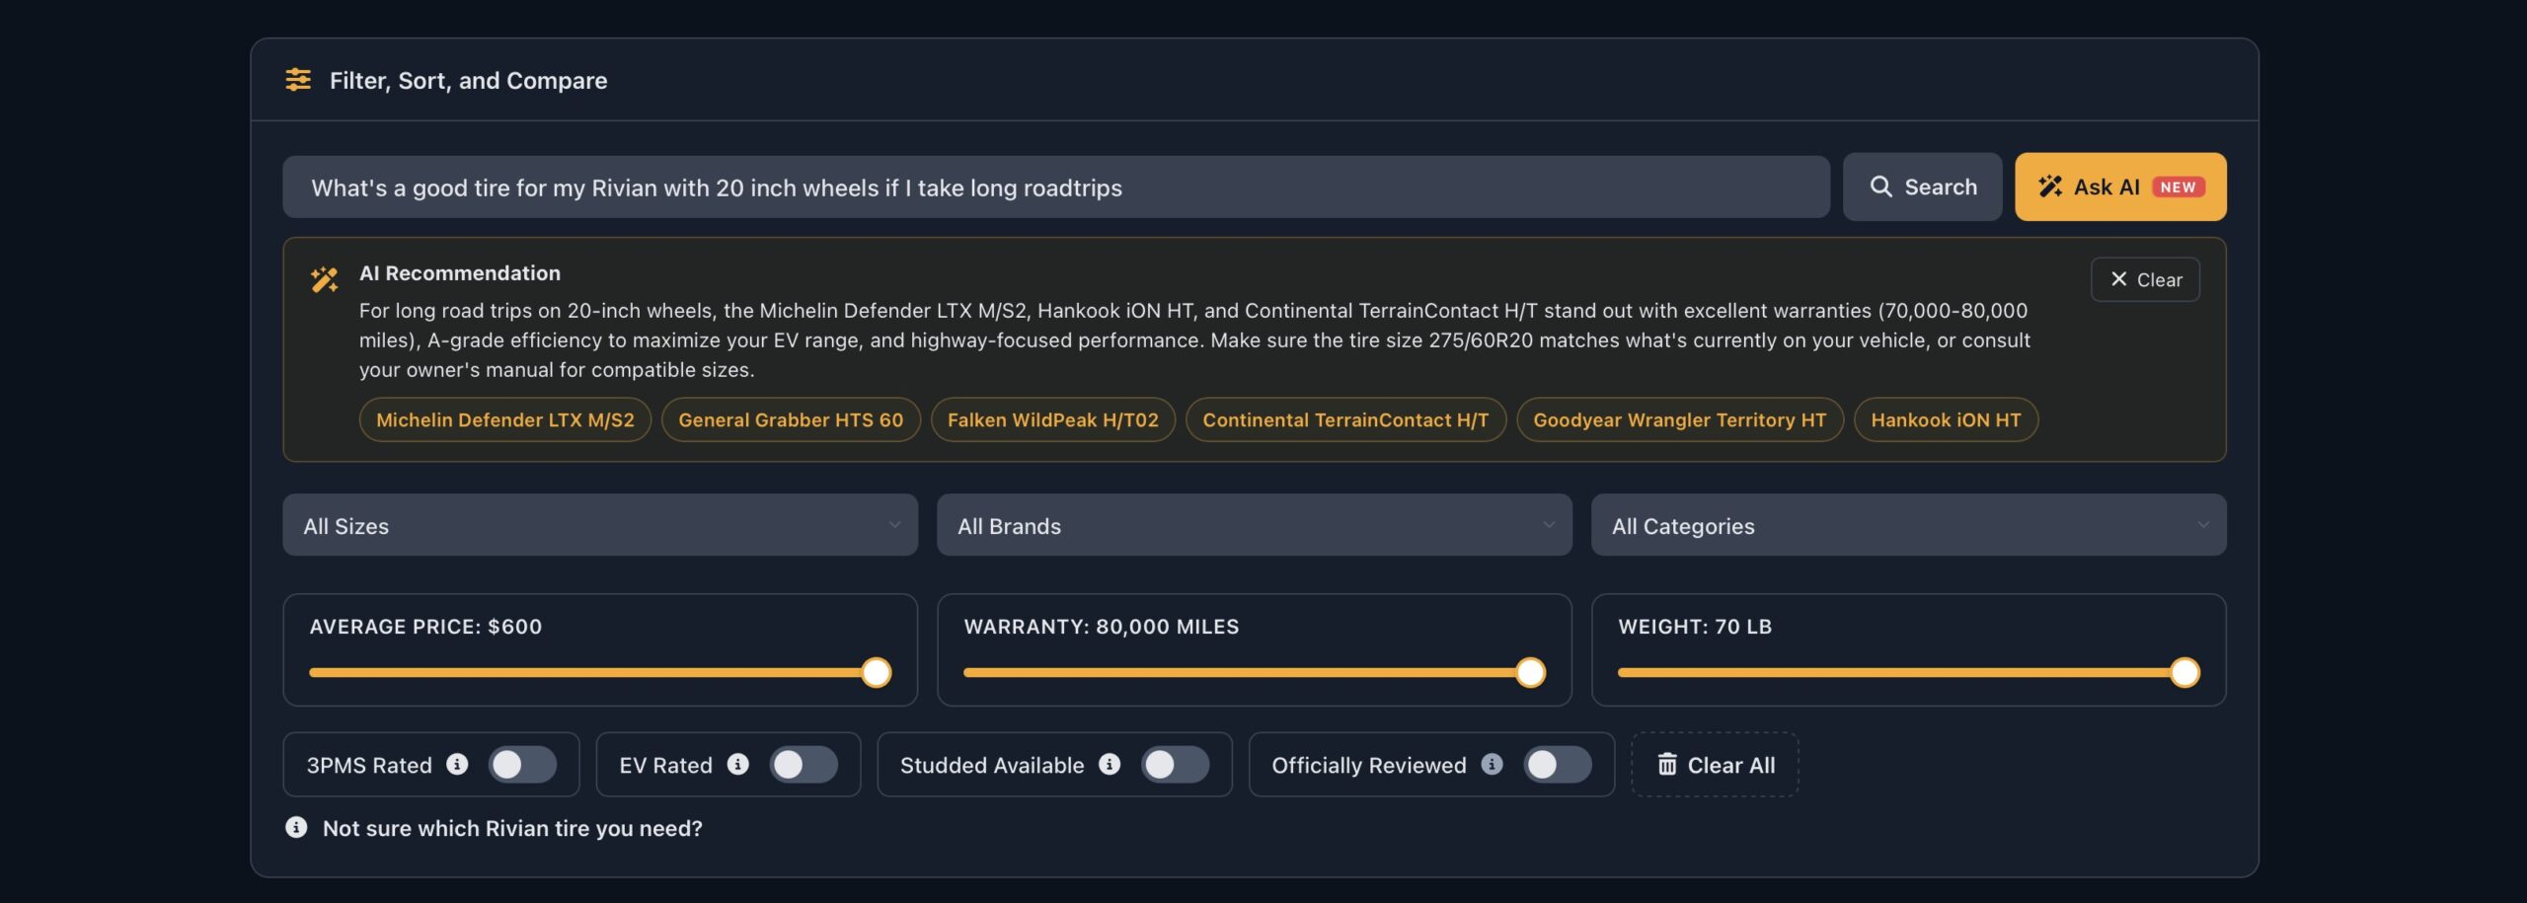The width and height of the screenshot is (2527, 903).
Task: Click the filter sliders icon in header
Action: (x=298, y=80)
